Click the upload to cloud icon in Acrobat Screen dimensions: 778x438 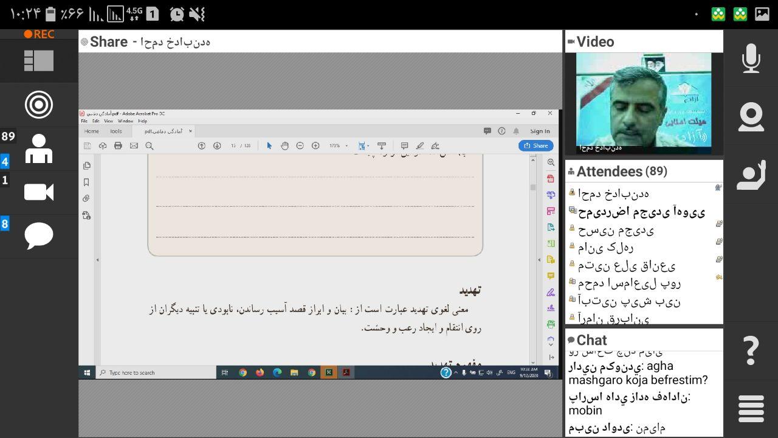(x=102, y=145)
